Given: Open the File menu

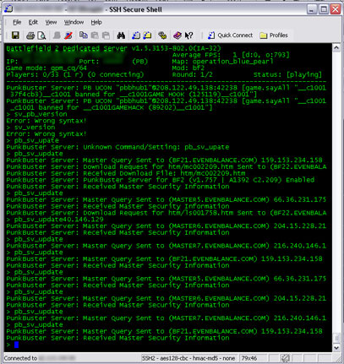Looking at the screenshot, I should pyautogui.click(x=17, y=22).
